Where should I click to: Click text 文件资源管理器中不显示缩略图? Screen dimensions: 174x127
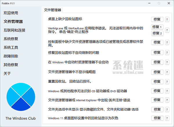click(72, 72)
